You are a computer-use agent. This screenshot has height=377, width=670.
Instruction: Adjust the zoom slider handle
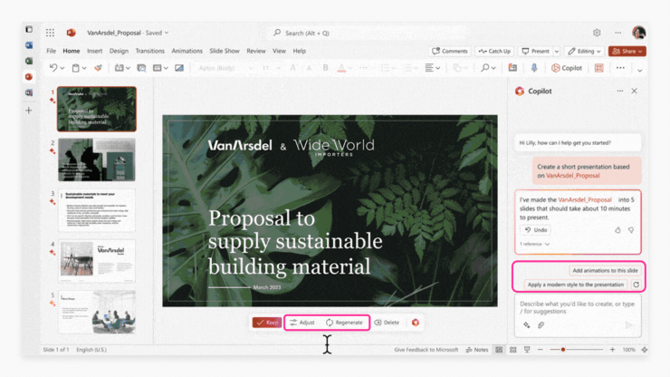point(563,350)
